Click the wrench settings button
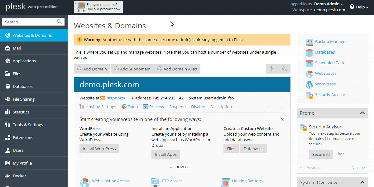 click(x=284, y=69)
